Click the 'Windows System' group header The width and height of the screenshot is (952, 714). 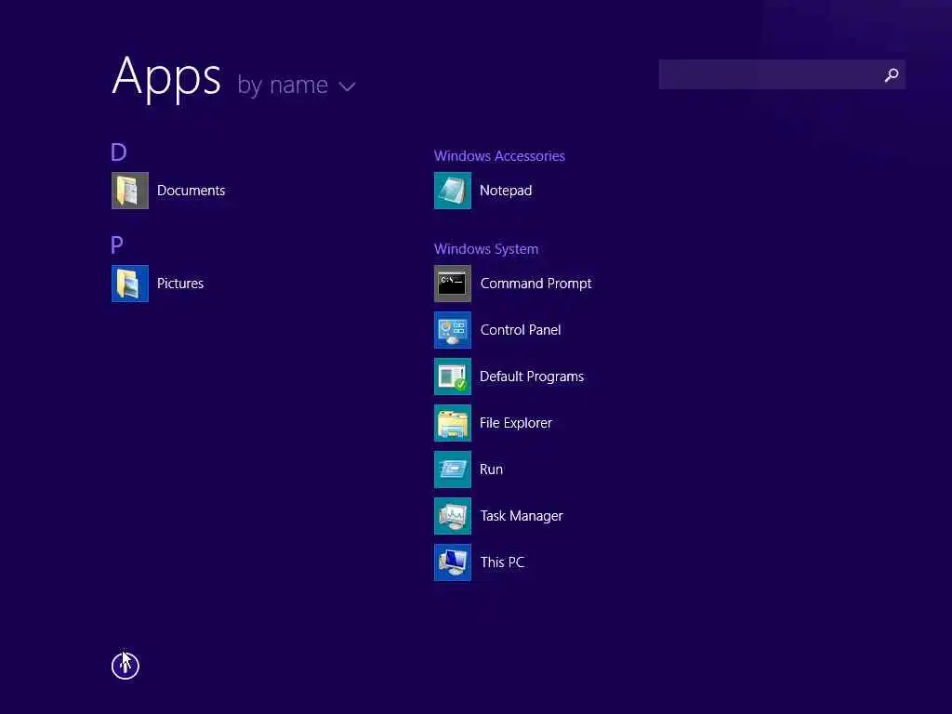coord(485,249)
